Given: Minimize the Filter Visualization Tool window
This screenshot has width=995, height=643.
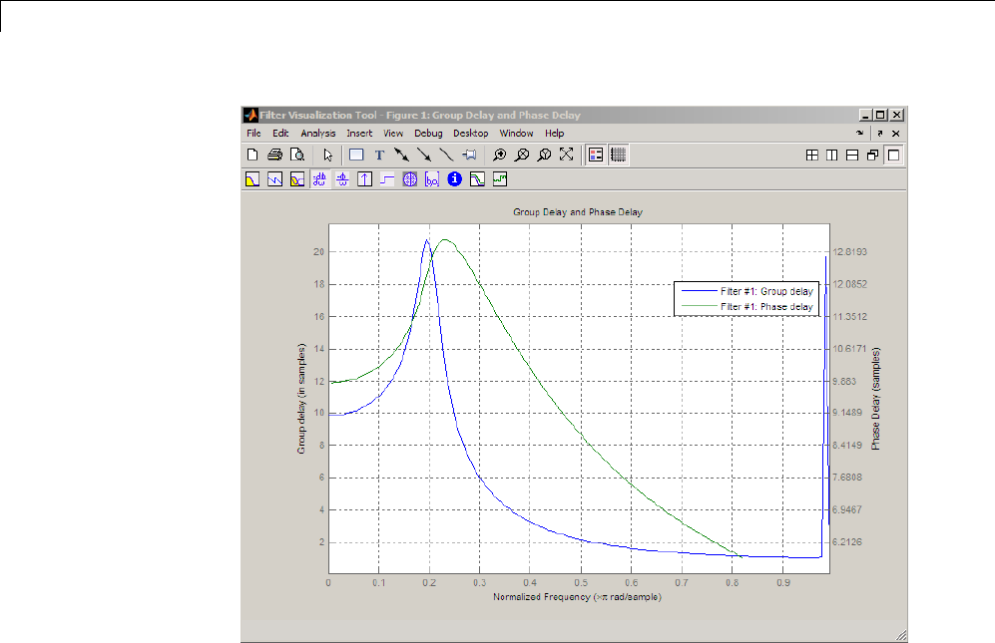Looking at the screenshot, I should (x=866, y=115).
